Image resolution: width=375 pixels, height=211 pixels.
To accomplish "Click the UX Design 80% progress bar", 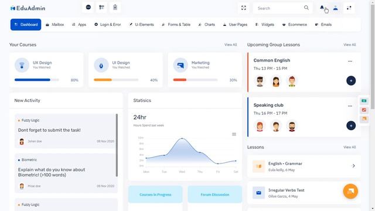I will [36, 80].
